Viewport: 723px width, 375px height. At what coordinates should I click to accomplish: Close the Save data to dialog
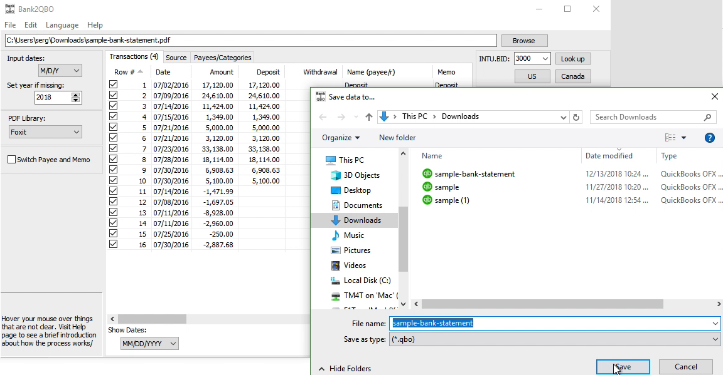pyautogui.click(x=714, y=96)
